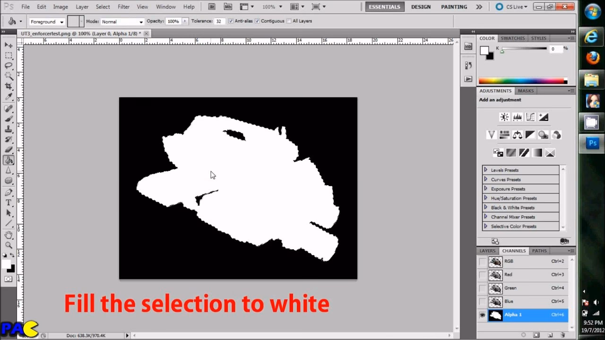Select the Lasso tool
Screen dimensions: 605x340
point(9,66)
